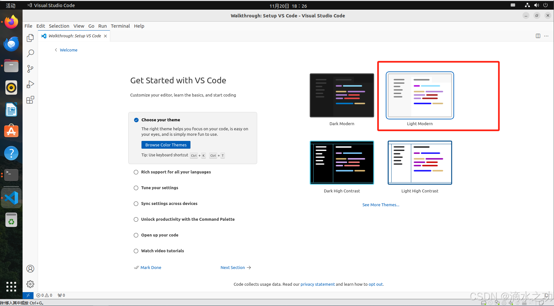Open the Explorer view in activity bar
This screenshot has width=554, height=306.
coord(30,38)
